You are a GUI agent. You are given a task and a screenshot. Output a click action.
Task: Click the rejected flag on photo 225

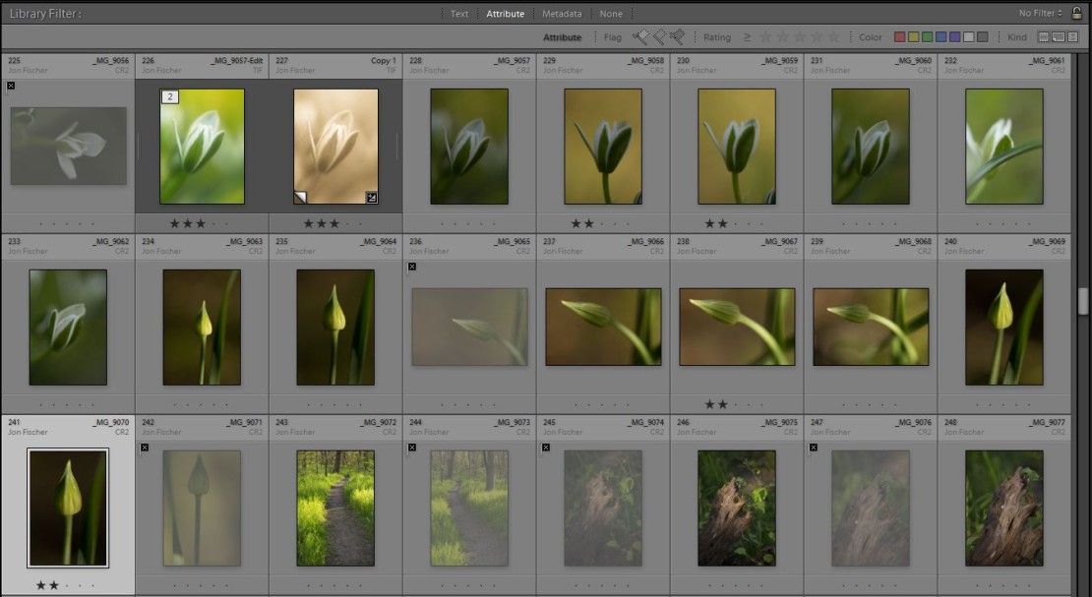click(11, 86)
